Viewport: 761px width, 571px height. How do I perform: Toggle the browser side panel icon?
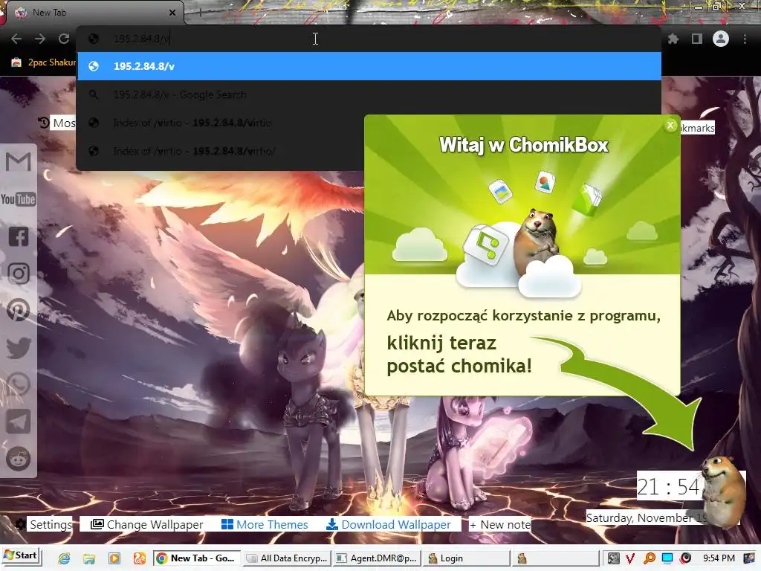[x=697, y=39]
